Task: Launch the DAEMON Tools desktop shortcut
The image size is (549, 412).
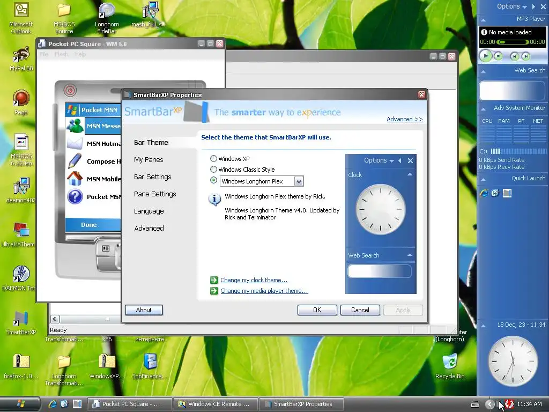Action: [x=19, y=278]
